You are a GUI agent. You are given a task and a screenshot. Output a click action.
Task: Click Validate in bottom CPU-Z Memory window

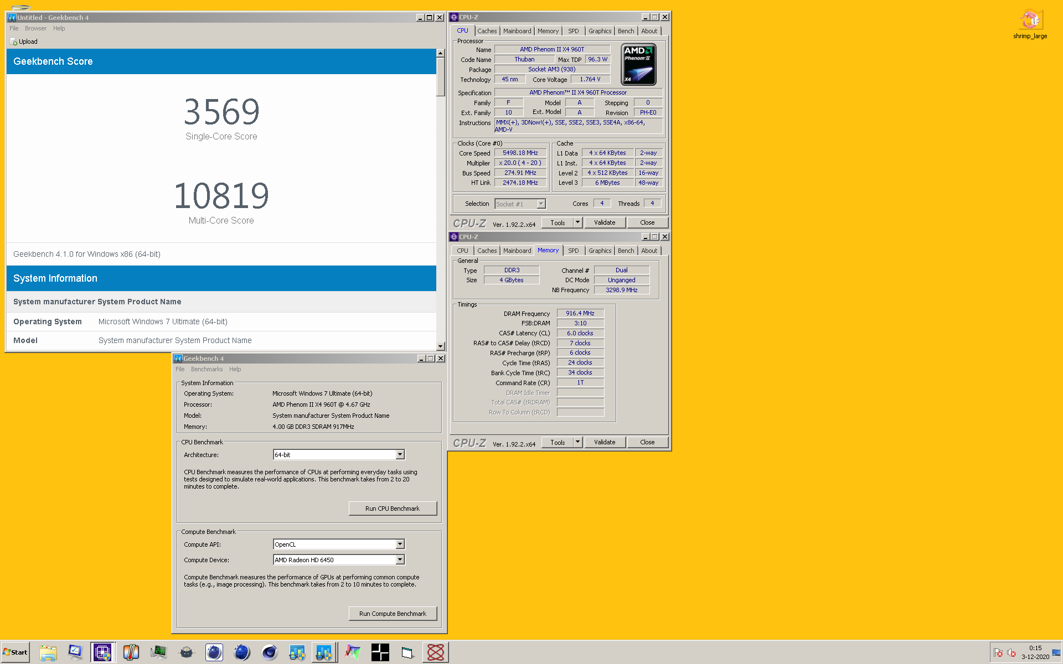click(605, 442)
